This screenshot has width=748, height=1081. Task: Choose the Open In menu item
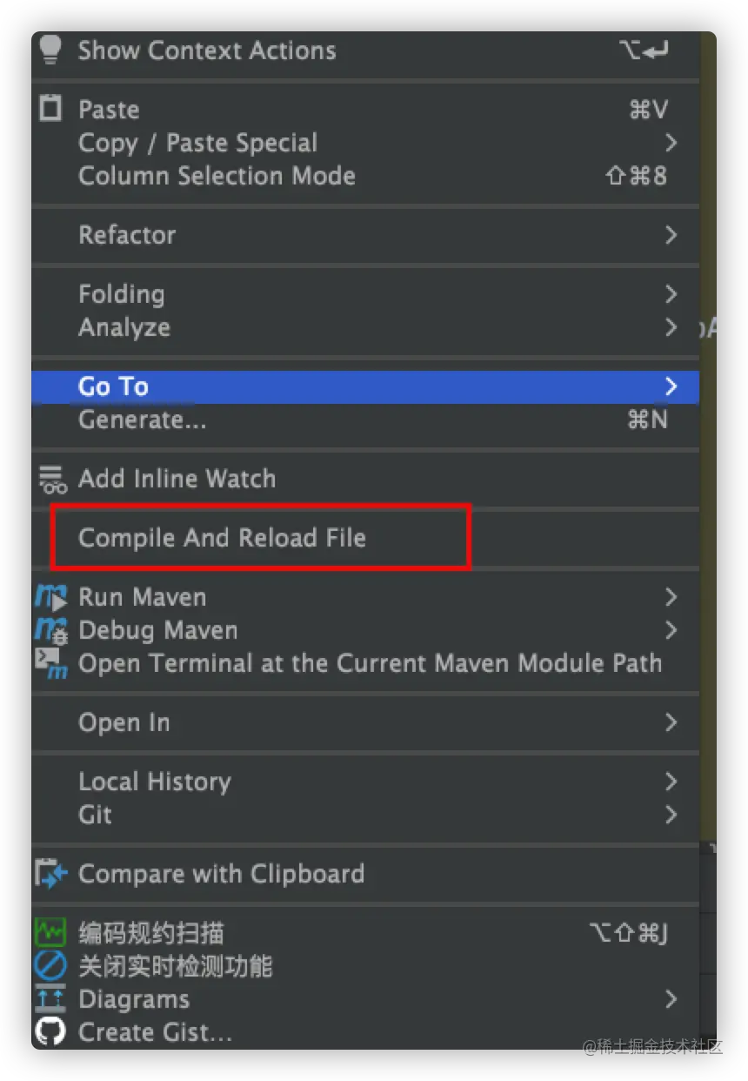pyautogui.click(x=365, y=722)
